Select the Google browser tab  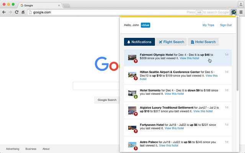pos(39,5)
